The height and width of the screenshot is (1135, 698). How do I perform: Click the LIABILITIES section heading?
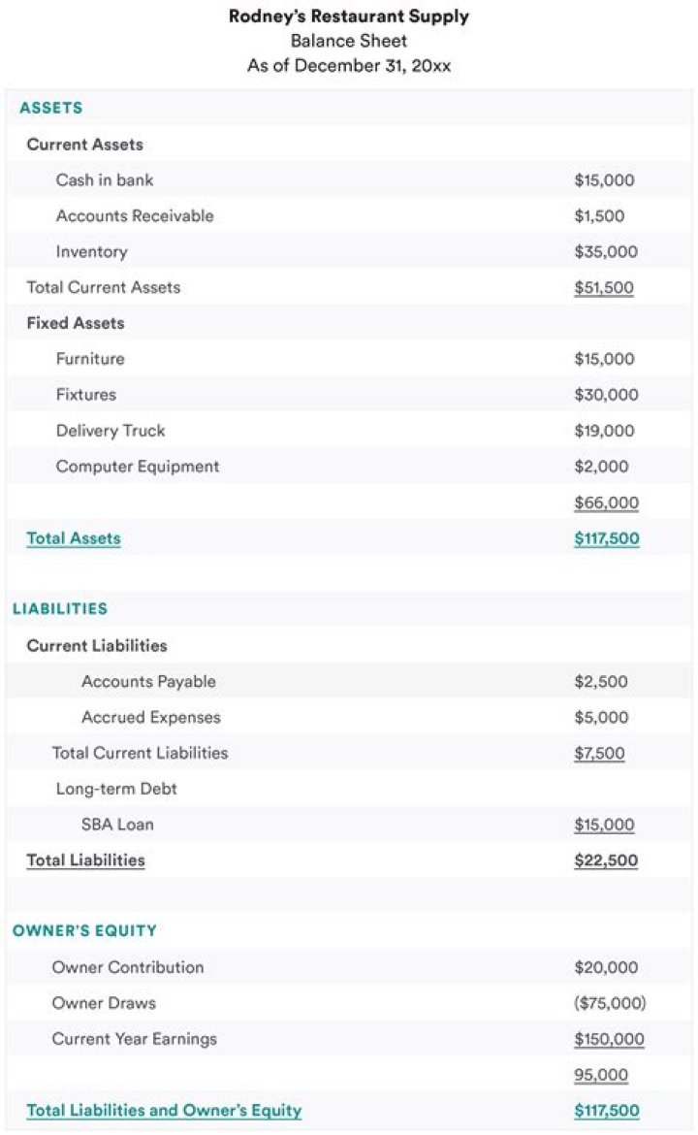point(60,609)
